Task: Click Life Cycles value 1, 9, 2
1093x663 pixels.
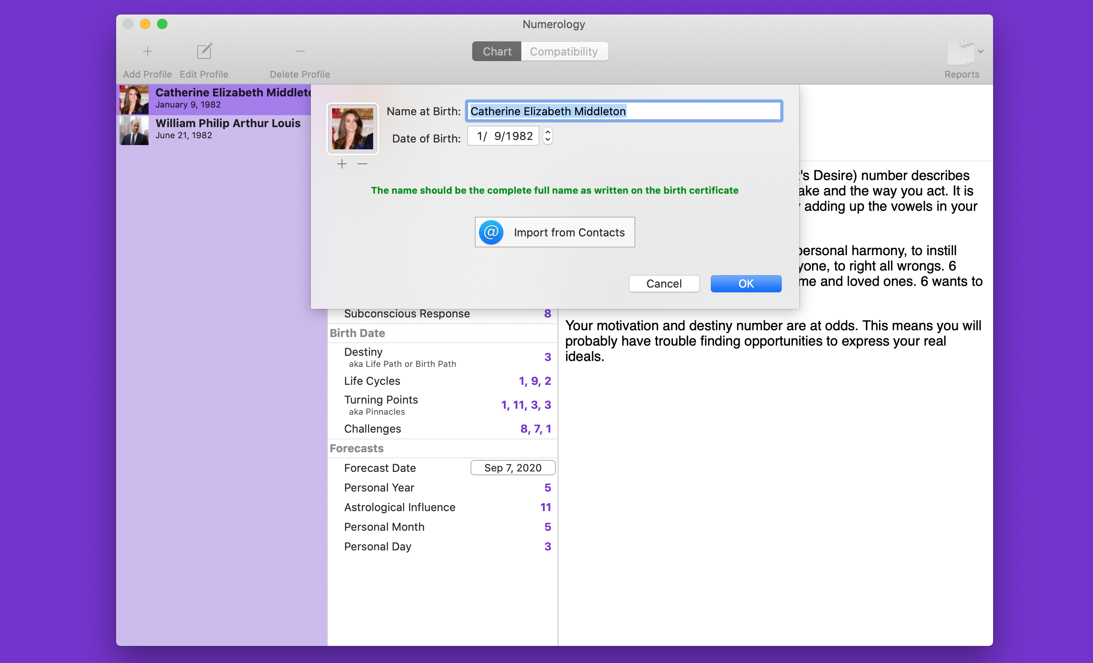Action: click(x=535, y=381)
